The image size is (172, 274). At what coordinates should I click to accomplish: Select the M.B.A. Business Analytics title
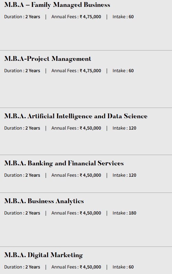(44, 201)
